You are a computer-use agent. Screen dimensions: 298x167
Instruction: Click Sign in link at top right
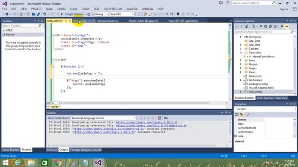[284, 9]
